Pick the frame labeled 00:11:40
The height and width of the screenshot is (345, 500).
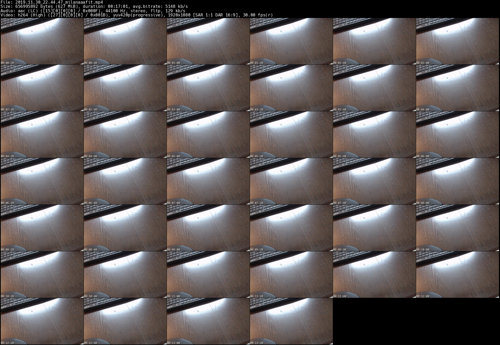374,275
